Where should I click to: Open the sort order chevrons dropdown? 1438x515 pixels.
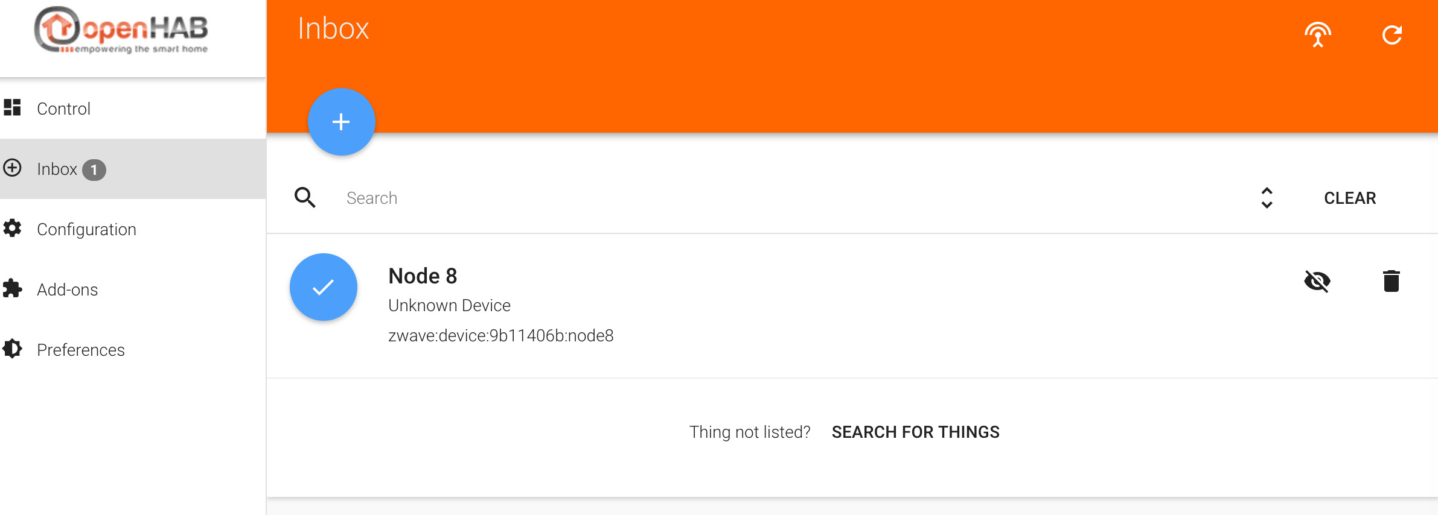tap(1267, 198)
